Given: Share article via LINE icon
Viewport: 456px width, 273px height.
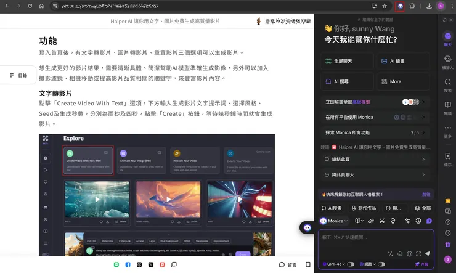Looking at the screenshot, I should (x=116, y=264).
